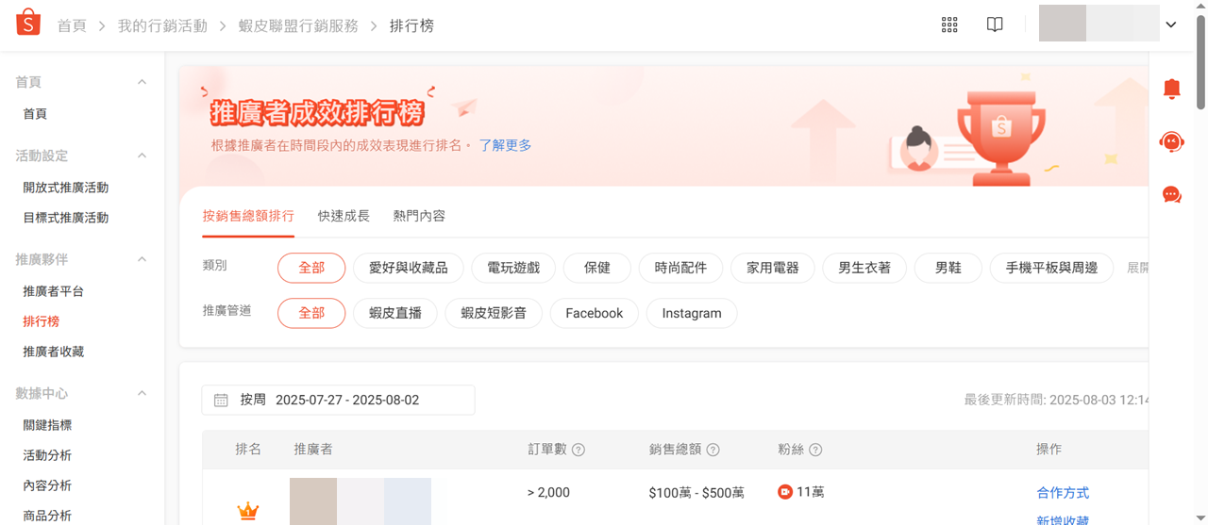Screen dimensions: 1208x525
Task: Open the notification bell icon
Action: tap(1172, 90)
